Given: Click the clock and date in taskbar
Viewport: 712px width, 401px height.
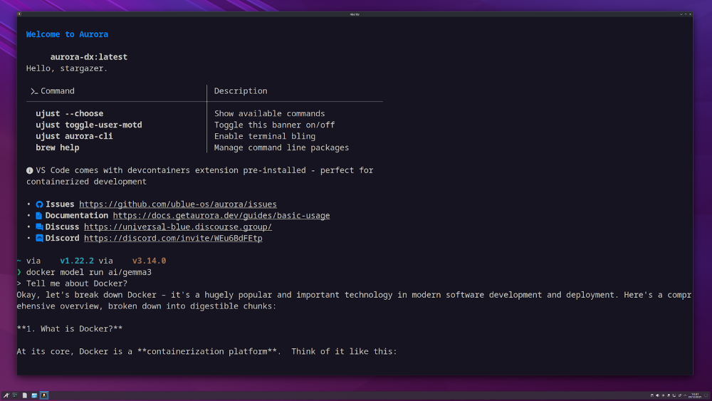Looking at the screenshot, I should (695, 395).
